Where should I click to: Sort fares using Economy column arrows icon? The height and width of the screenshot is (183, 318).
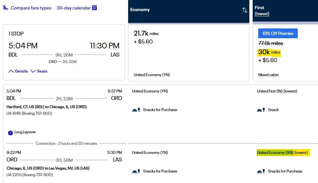pos(244,10)
